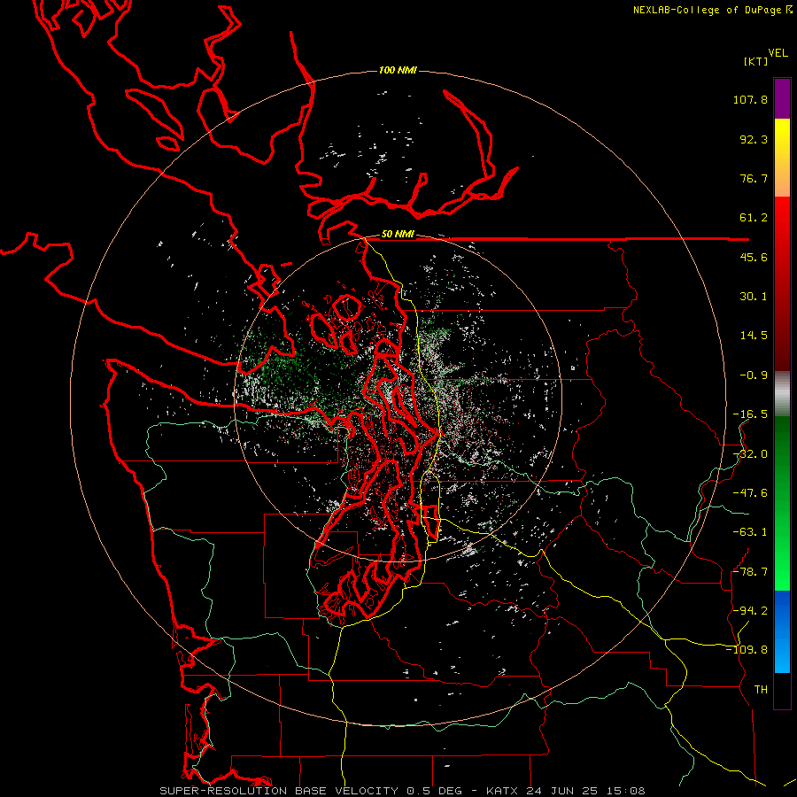Screen dimensions: 797x797
Task: Click the TH legend label
Action: [761, 689]
